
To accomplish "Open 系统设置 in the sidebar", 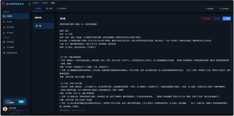I will (15, 42).
